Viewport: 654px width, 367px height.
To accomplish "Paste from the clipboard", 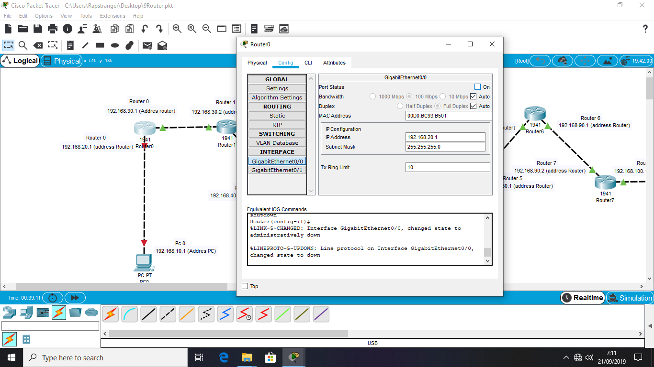I will [129, 29].
